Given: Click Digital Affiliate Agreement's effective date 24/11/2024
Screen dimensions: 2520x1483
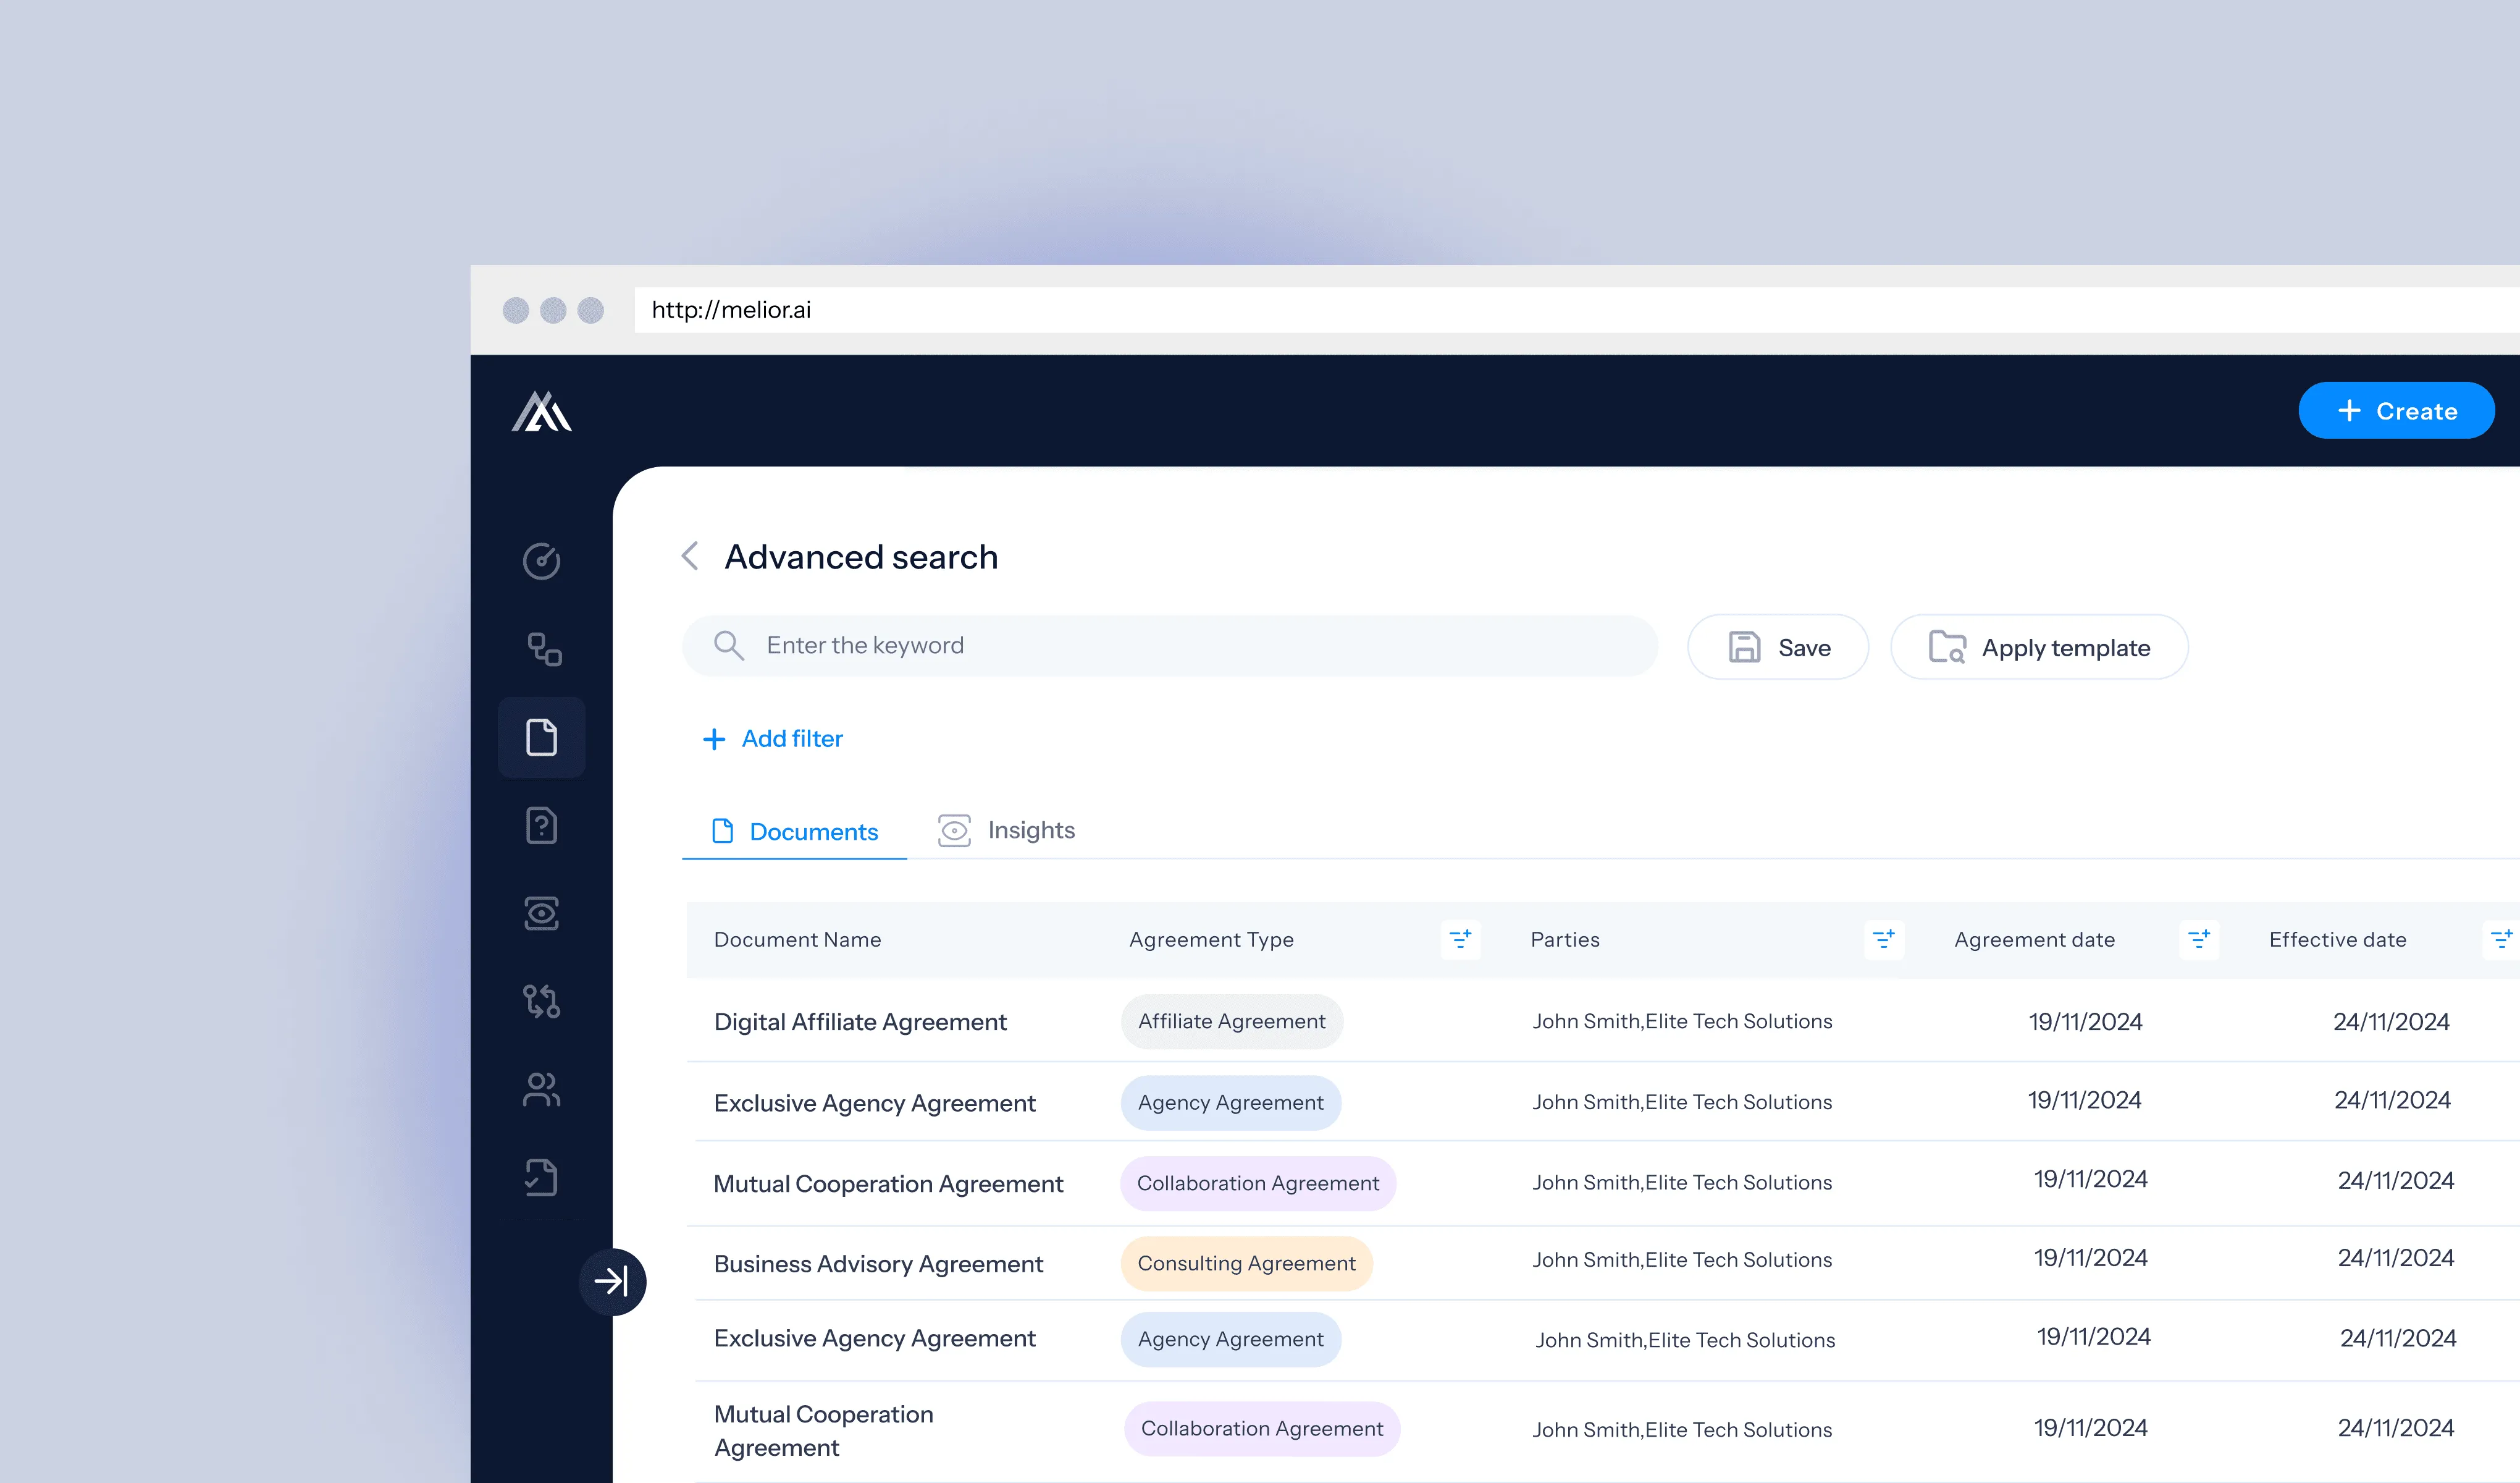Looking at the screenshot, I should 2391,1021.
